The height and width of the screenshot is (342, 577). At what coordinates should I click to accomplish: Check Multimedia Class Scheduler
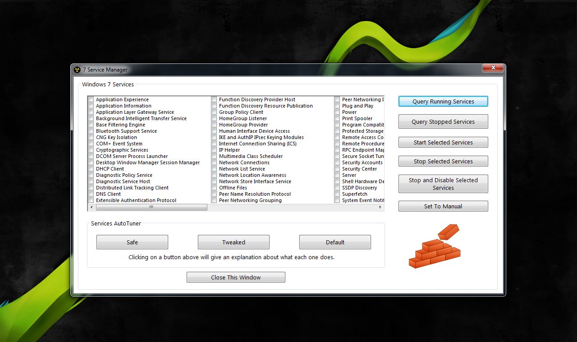point(214,156)
